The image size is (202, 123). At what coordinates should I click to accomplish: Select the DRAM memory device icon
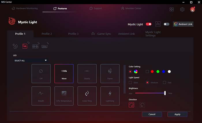[44, 46]
